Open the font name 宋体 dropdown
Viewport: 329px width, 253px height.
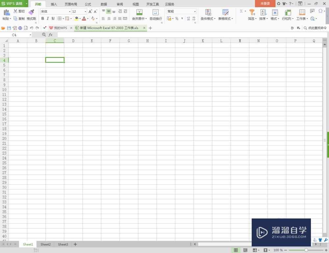[70, 12]
